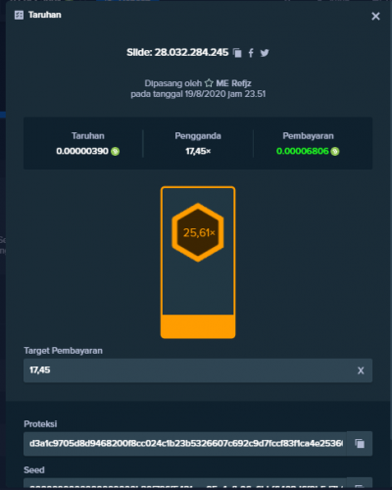392x490 pixels.
Task: Select the Proteksi hash text field
Action: pos(185,443)
